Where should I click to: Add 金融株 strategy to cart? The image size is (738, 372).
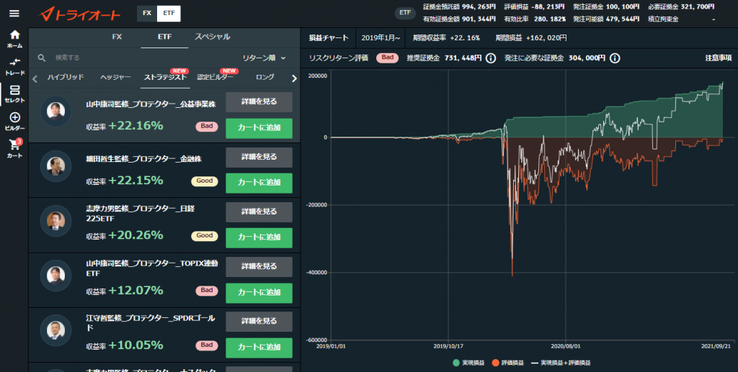259,183
